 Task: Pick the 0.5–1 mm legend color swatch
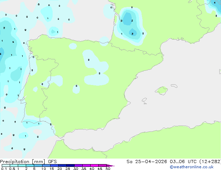pyautogui.click(x=14, y=165)
